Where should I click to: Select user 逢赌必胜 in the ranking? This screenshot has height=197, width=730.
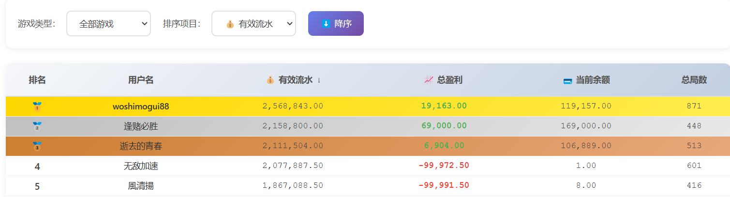click(x=141, y=126)
